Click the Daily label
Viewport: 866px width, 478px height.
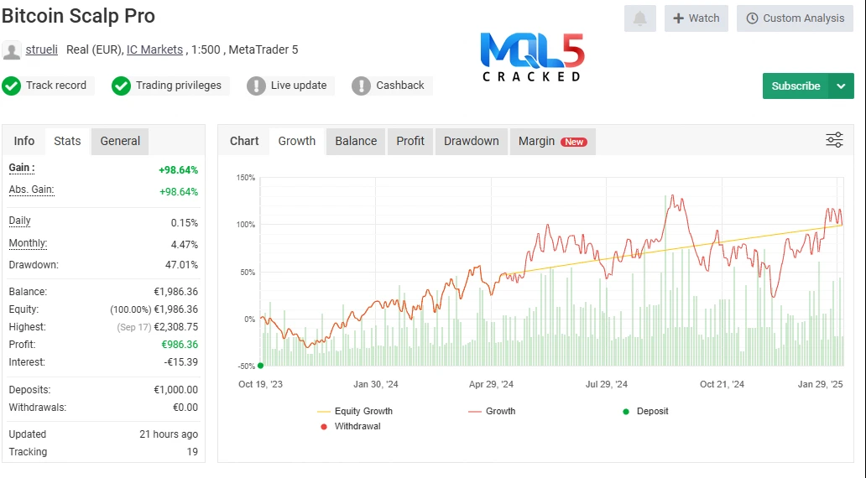coord(19,221)
